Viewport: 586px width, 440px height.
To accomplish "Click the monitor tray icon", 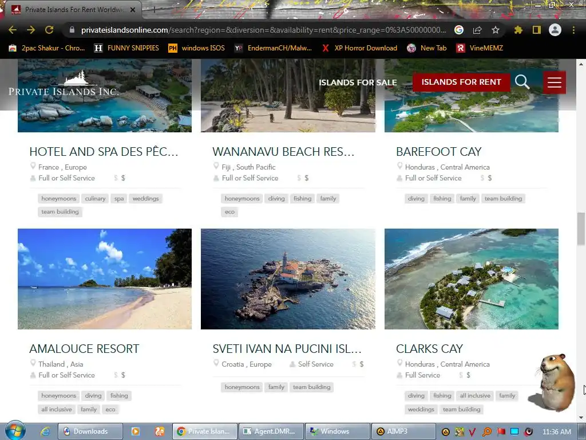I will coord(514,431).
